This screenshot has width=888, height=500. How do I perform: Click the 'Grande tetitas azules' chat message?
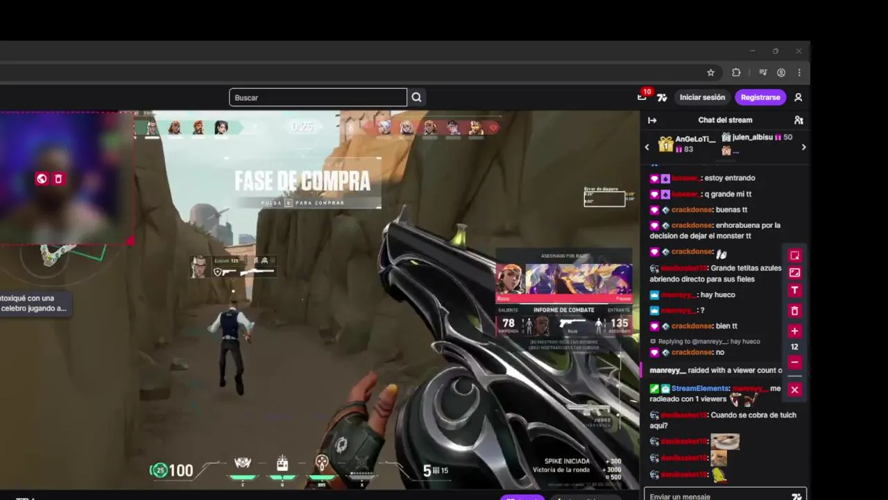716,274
